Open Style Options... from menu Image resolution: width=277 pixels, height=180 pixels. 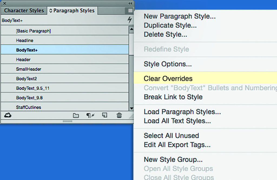tap(168, 64)
